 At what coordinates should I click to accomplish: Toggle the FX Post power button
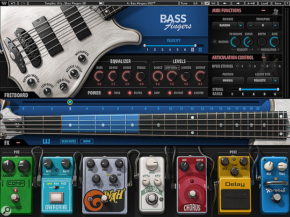pyautogui.click(x=170, y=93)
